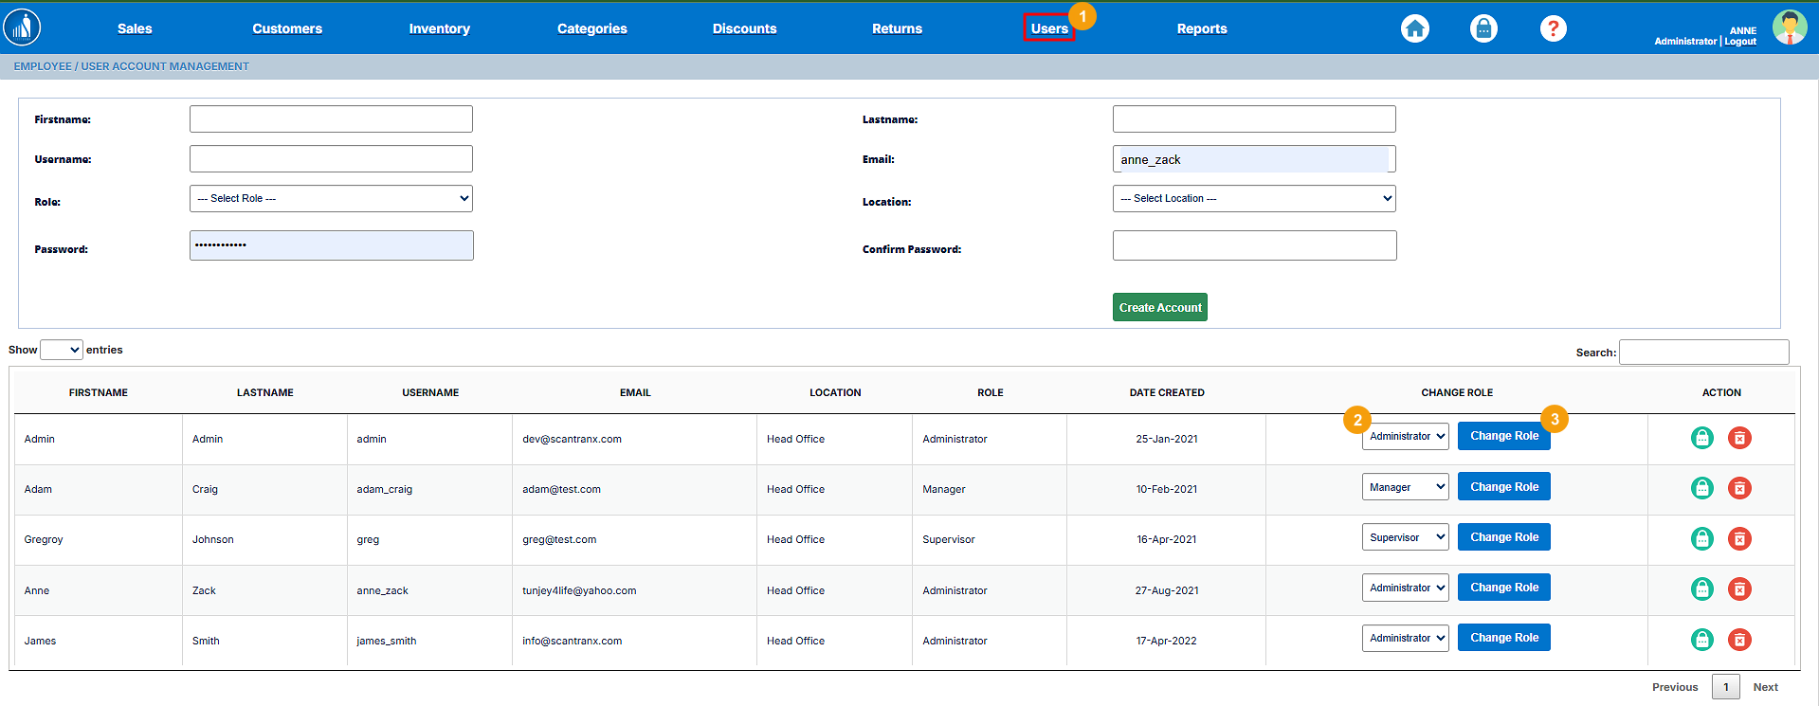Viewport: 1819px width, 706px height.
Task: Go to the Inventory menu
Action: pyautogui.click(x=439, y=28)
